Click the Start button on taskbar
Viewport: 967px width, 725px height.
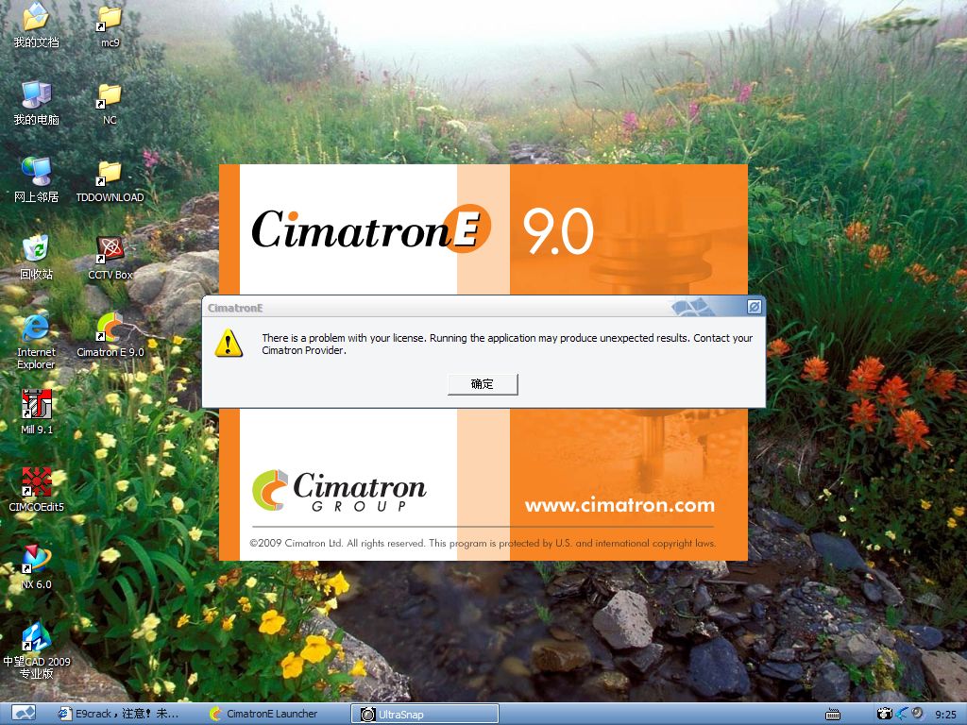24,714
